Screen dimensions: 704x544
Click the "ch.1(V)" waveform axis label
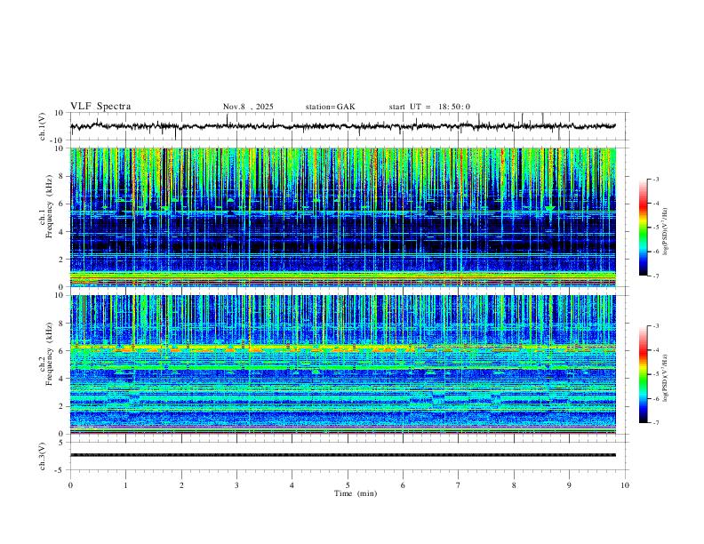43,126
